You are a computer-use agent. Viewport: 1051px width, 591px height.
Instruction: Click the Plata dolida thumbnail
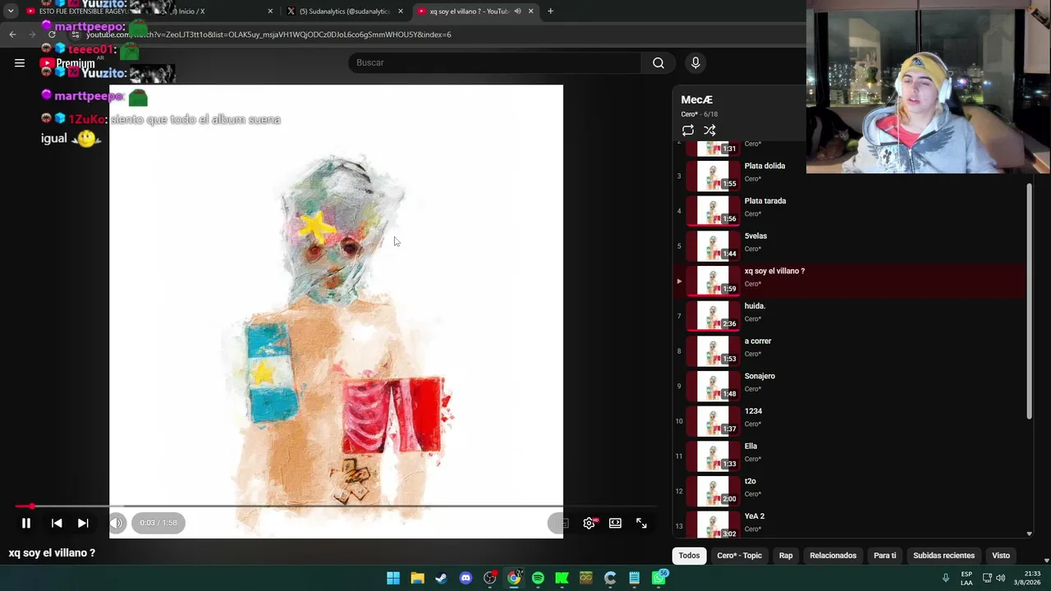pos(713,176)
